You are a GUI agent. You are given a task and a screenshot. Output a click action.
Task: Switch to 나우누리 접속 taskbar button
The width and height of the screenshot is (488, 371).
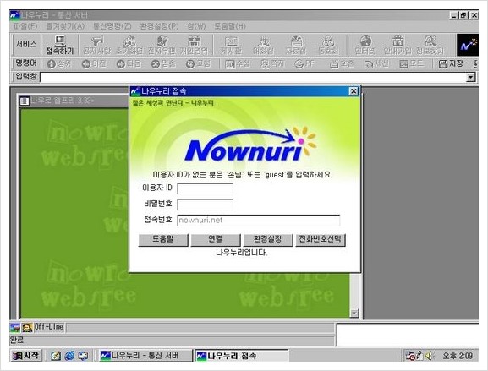(242, 356)
